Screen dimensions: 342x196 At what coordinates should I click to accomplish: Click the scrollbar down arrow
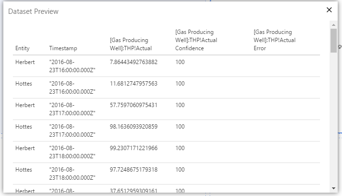point(333,188)
